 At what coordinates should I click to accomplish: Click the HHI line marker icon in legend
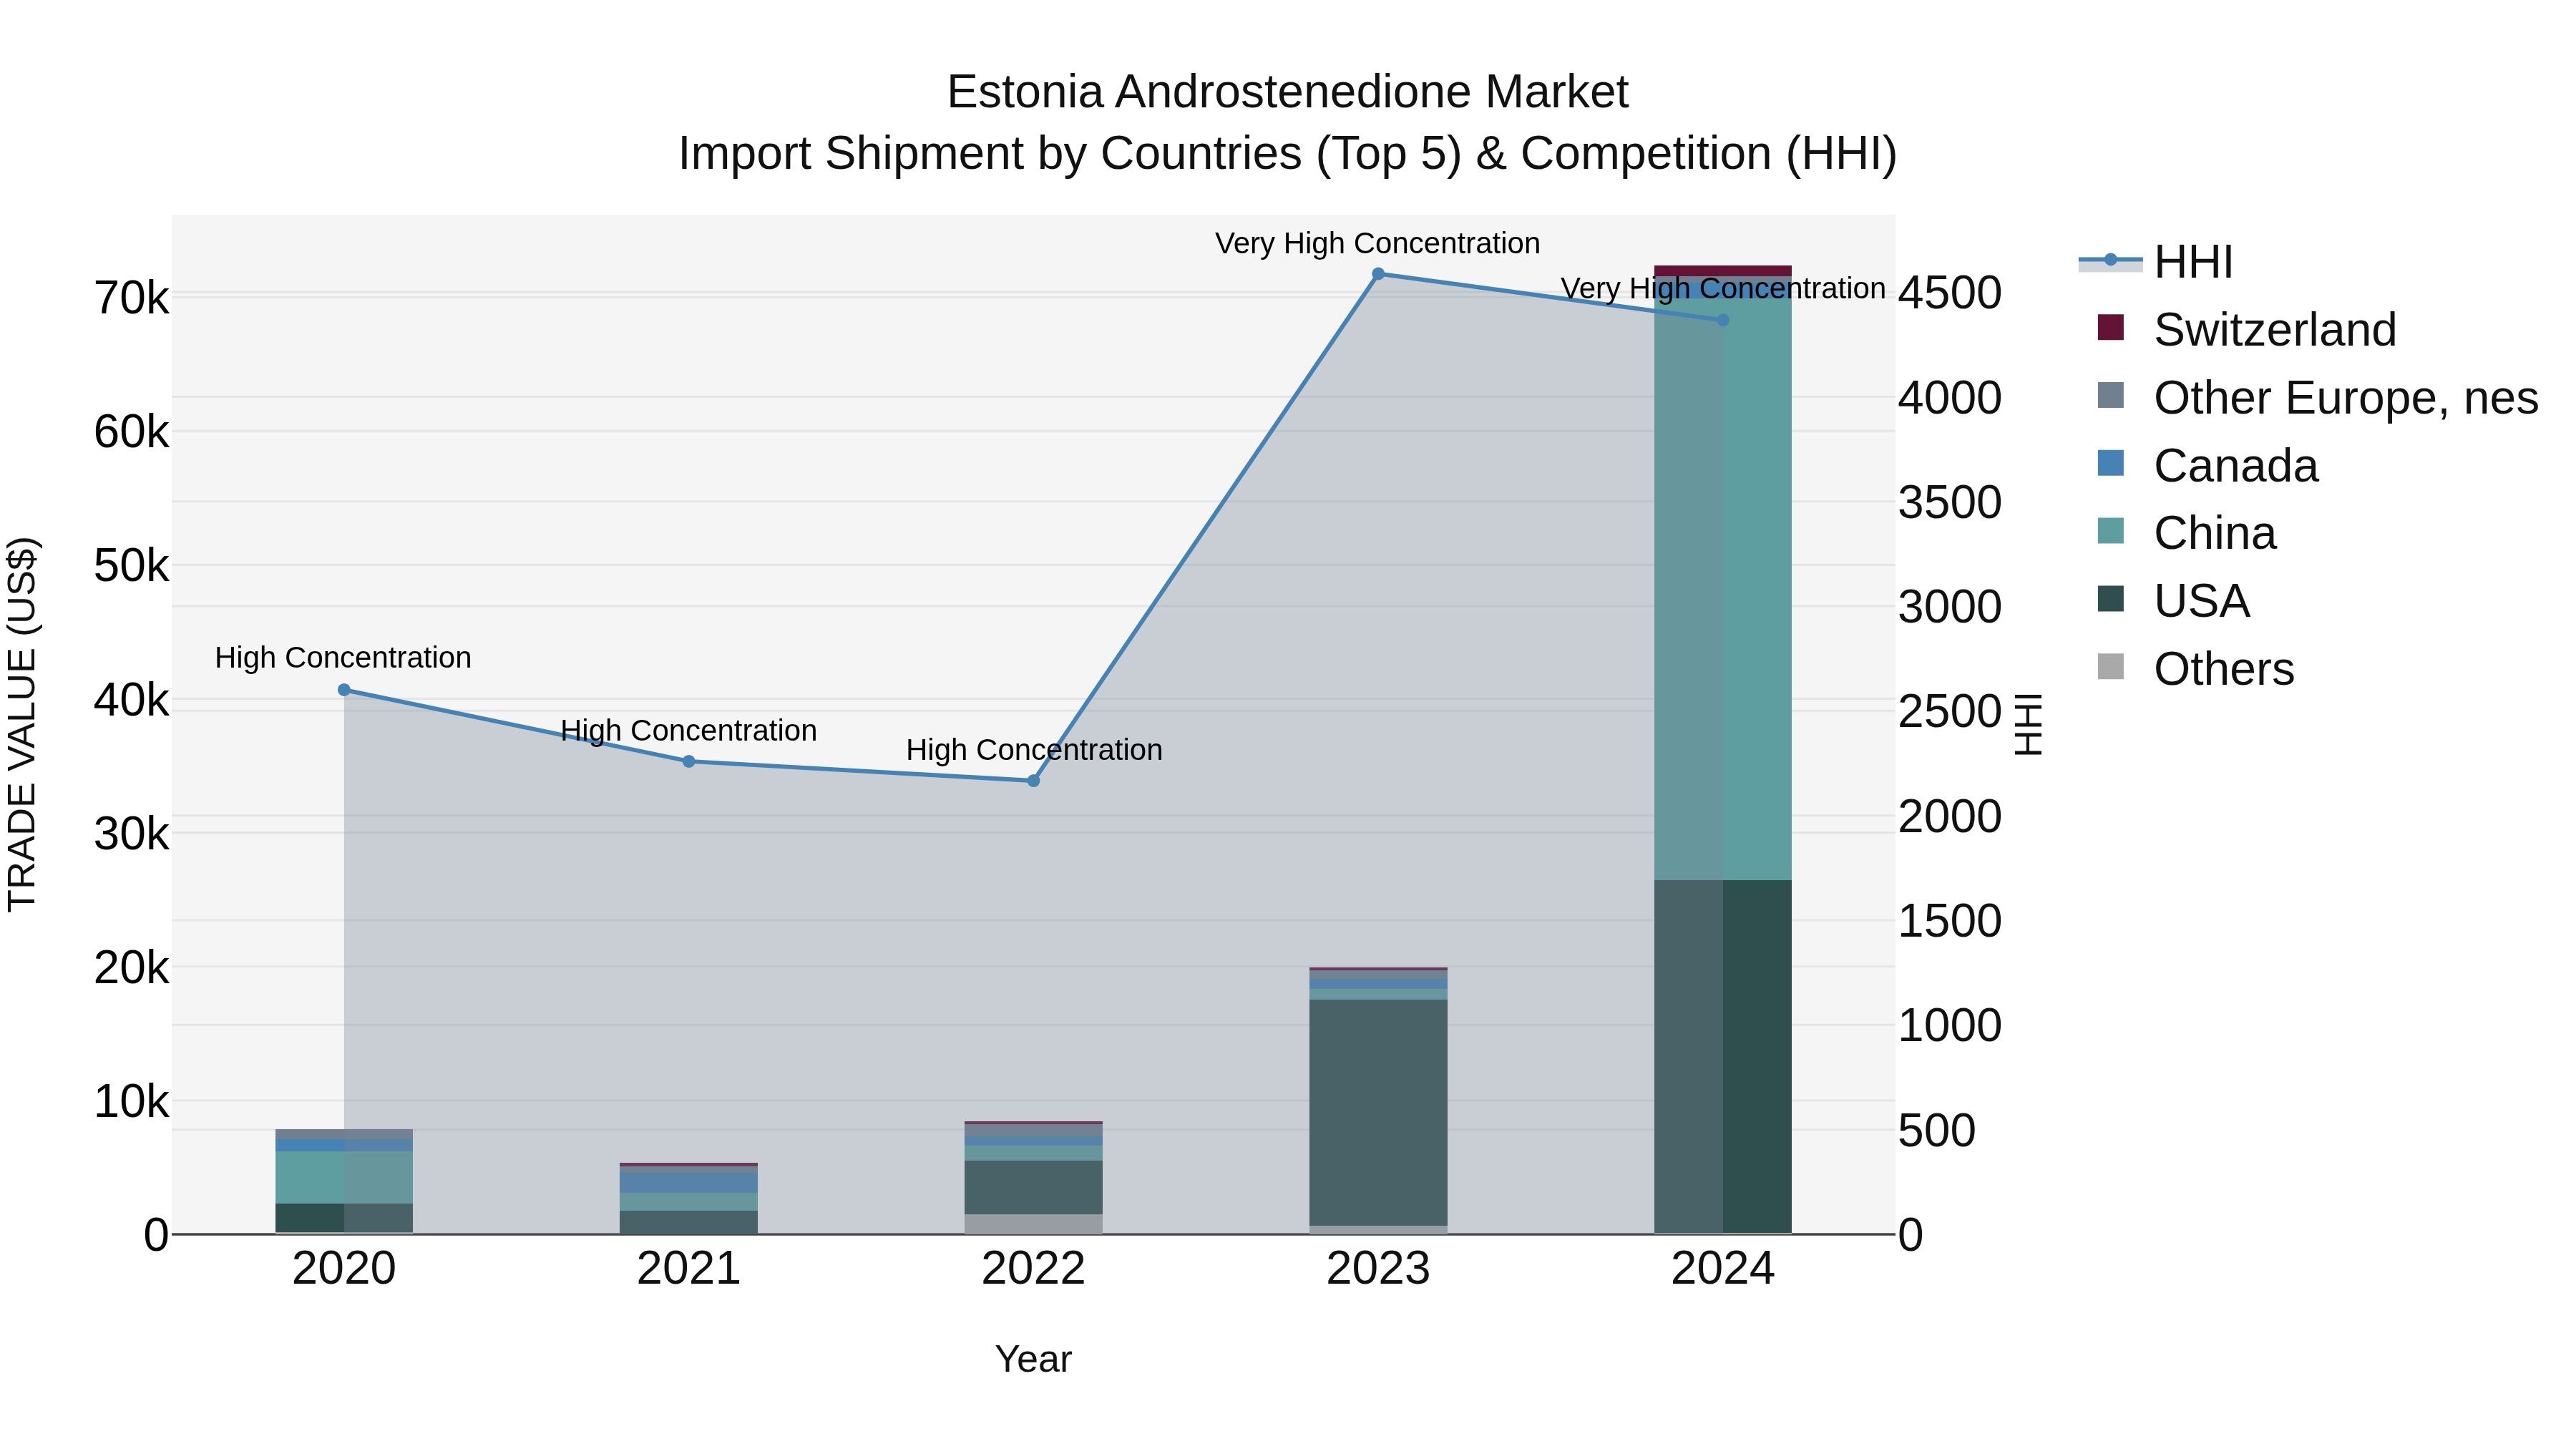point(2110,260)
